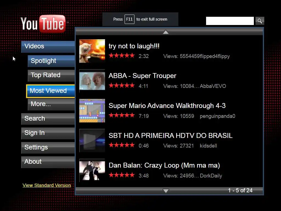Click the 1 - 5 of 24 page counter
The width and height of the screenshot is (281, 211).
pos(240,190)
